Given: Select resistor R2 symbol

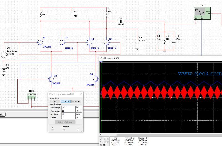Looking at the screenshot, I should (x=106, y=14).
